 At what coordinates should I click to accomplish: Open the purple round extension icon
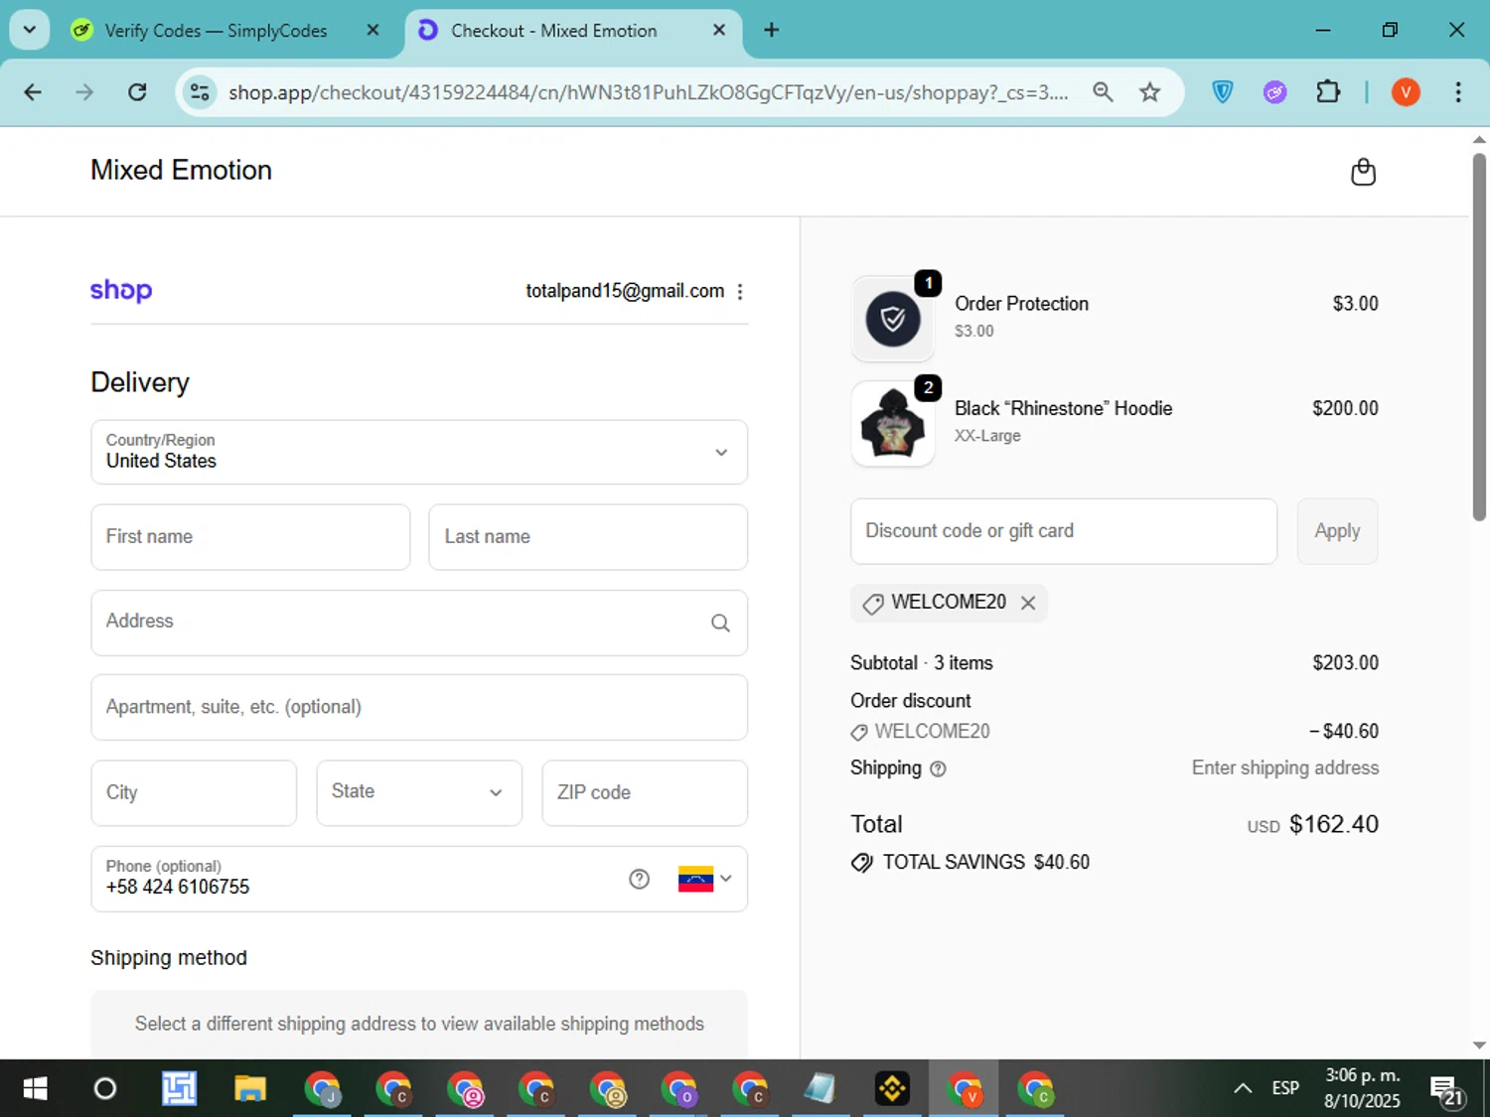coord(1275,92)
